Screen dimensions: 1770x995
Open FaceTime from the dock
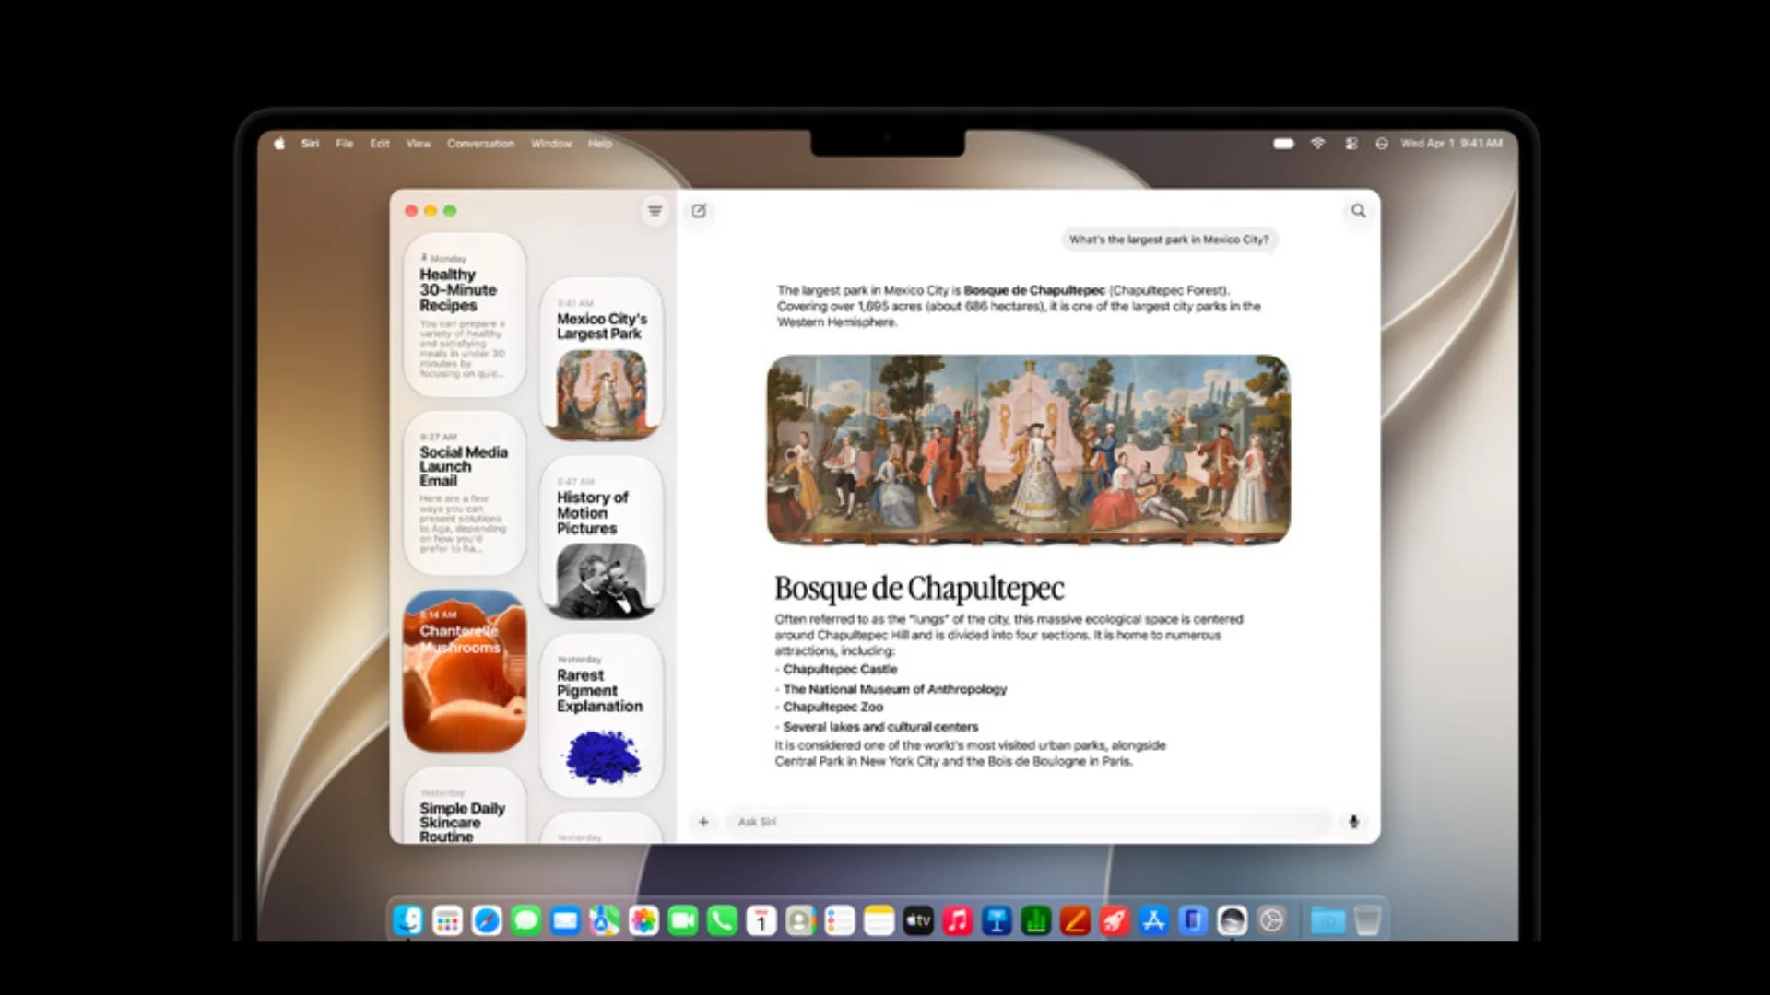tap(683, 920)
